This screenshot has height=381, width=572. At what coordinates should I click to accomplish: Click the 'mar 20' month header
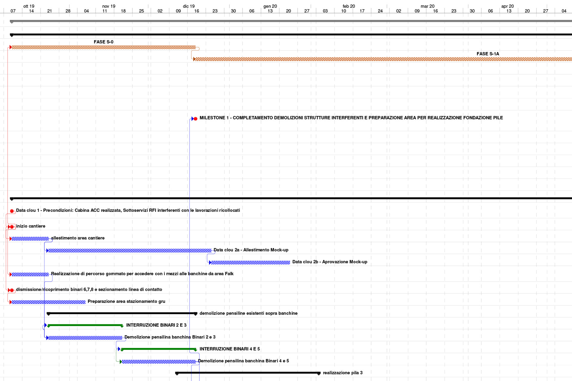[x=428, y=6]
